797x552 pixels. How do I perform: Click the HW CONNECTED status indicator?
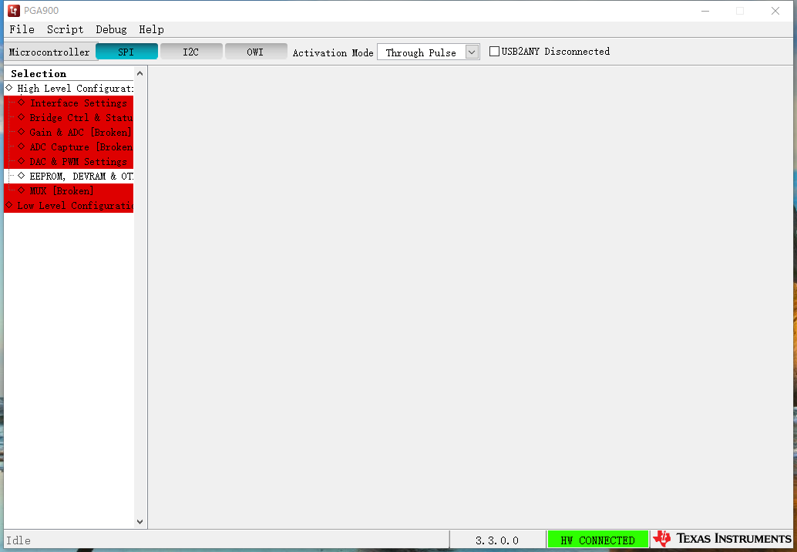598,540
